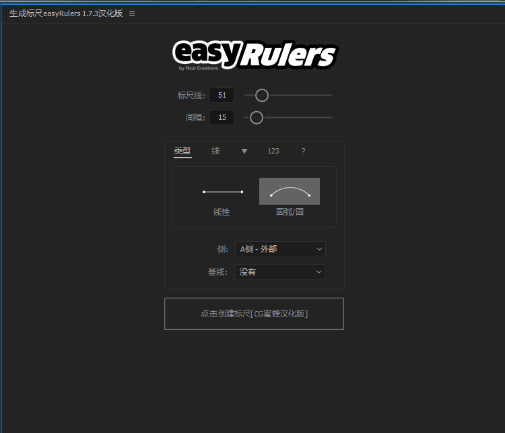Click the 侧 label
Image resolution: width=505 pixels, height=433 pixels.
click(x=223, y=249)
